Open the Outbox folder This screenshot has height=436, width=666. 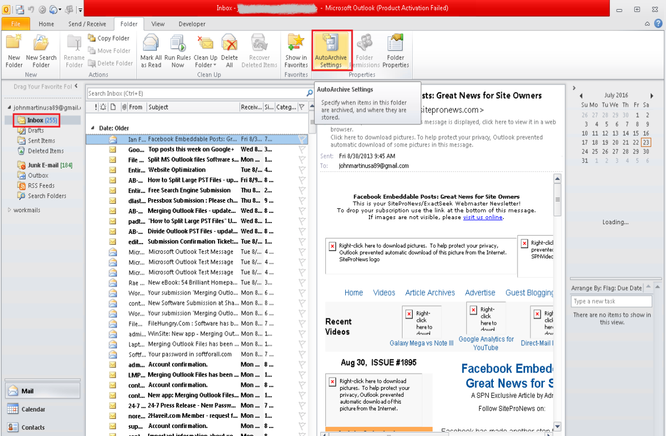[x=38, y=175]
